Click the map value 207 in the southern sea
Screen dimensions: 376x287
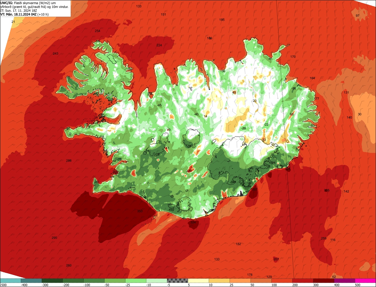pyautogui.click(x=276, y=259)
